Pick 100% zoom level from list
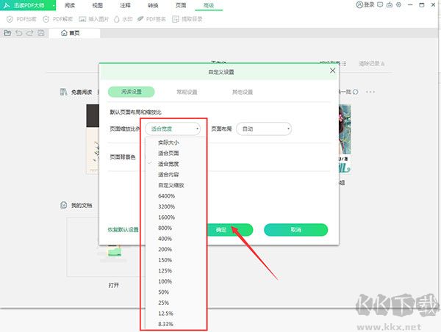This screenshot has height=332, width=441. 165,281
